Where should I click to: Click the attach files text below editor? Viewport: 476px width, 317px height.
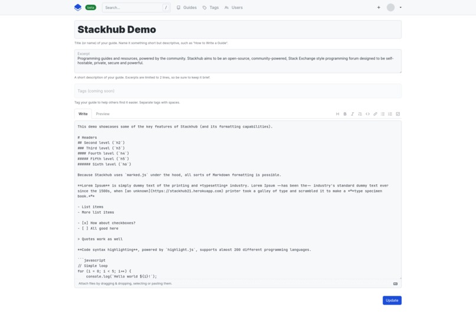click(125, 283)
